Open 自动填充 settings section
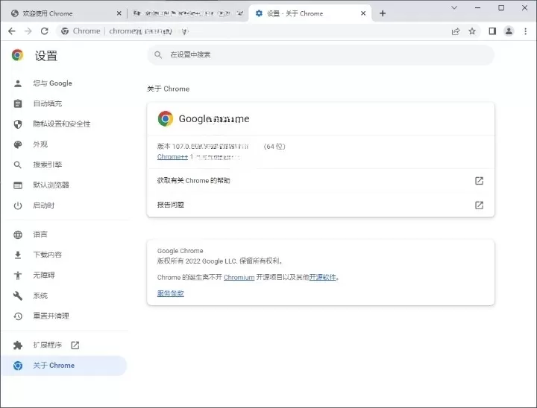 pyautogui.click(x=65, y=103)
